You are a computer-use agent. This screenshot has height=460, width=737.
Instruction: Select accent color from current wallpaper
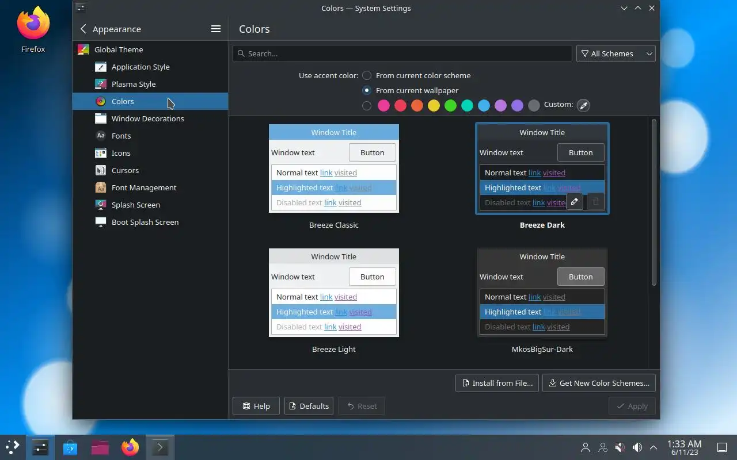pos(367,90)
